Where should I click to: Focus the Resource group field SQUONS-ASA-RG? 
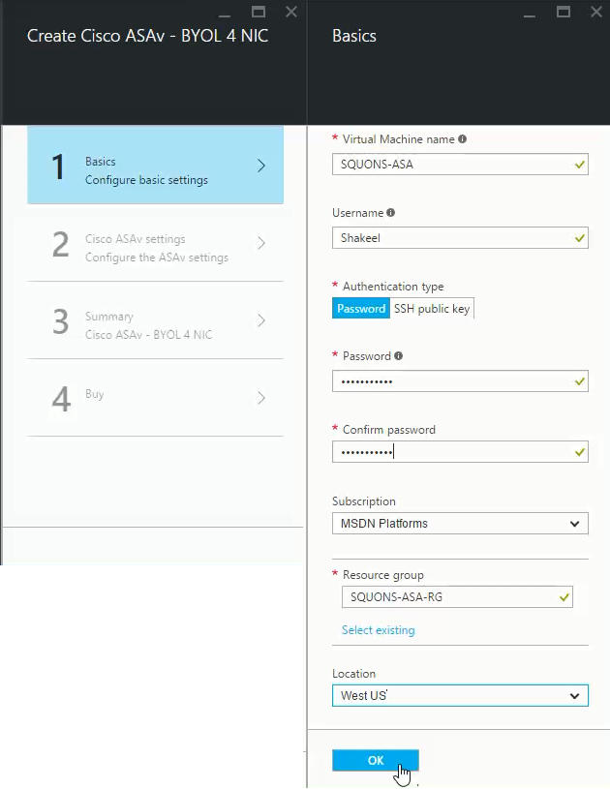(457, 596)
